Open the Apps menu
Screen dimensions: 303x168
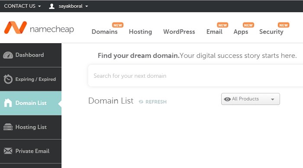(x=241, y=32)
